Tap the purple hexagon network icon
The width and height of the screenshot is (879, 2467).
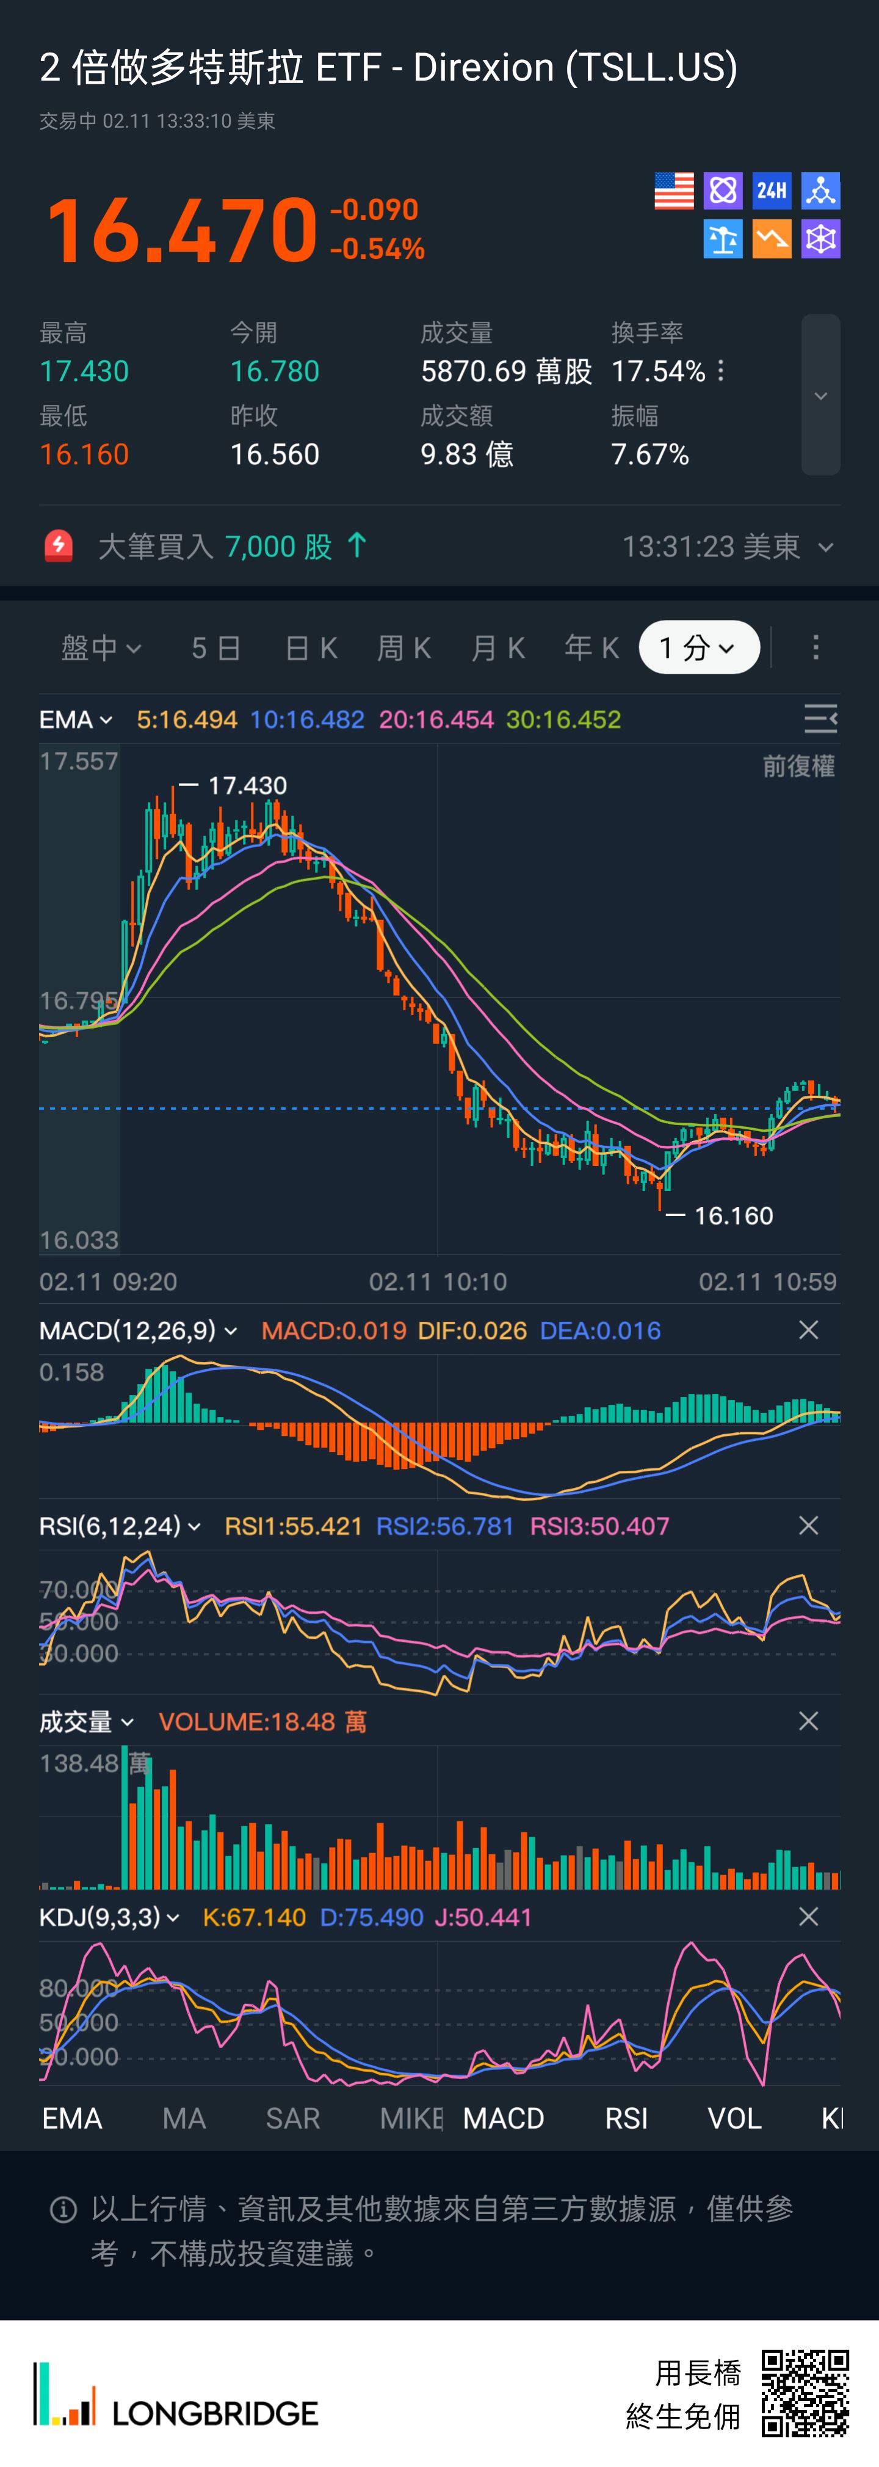pyautogui.click(x=820, y=239)
